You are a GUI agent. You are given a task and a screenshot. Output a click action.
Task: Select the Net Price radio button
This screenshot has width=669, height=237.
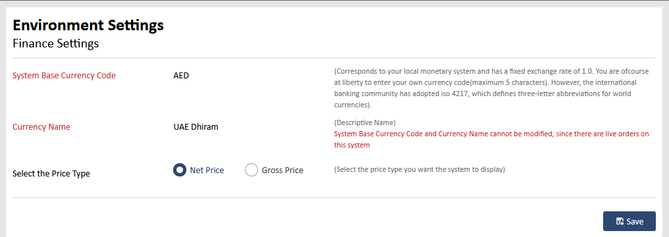click(x=180, y=170)
